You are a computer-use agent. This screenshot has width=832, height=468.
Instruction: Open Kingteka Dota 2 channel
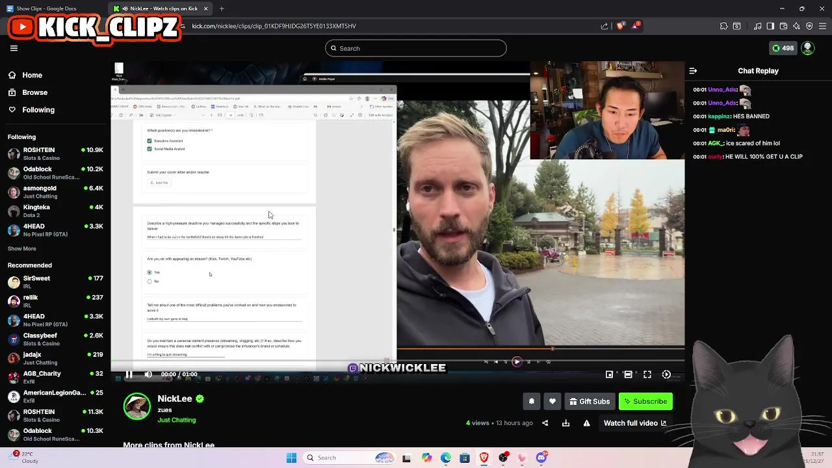[55, 211]
